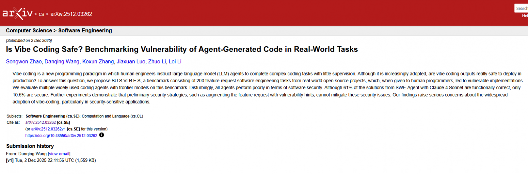The image size is (528, 174).
Task: Click the [v1] version label
Action: (x=10, y=160)
